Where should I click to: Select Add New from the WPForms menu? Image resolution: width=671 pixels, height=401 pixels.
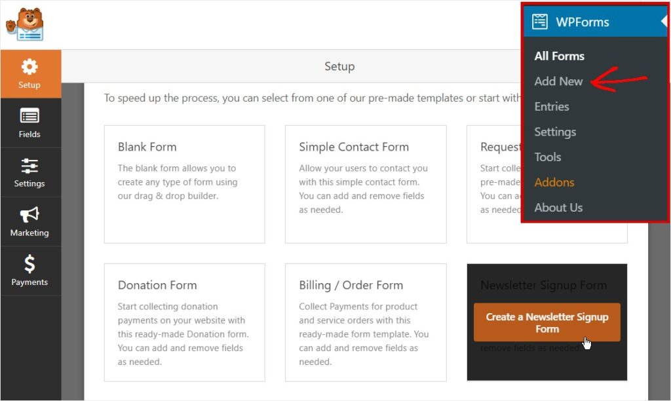(x=558, y=81)
